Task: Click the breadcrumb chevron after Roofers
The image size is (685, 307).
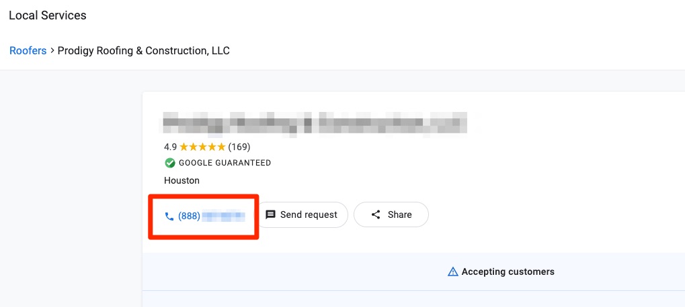Action: (x=52, y=51)
